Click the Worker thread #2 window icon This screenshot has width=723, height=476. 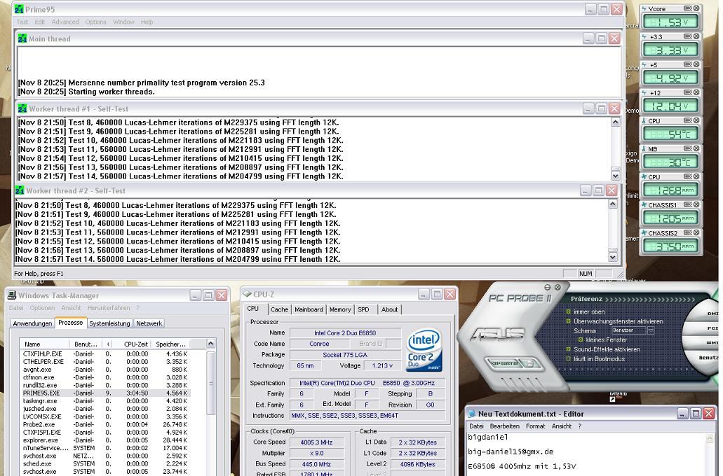pyautogui.click(x=20, y=190)
